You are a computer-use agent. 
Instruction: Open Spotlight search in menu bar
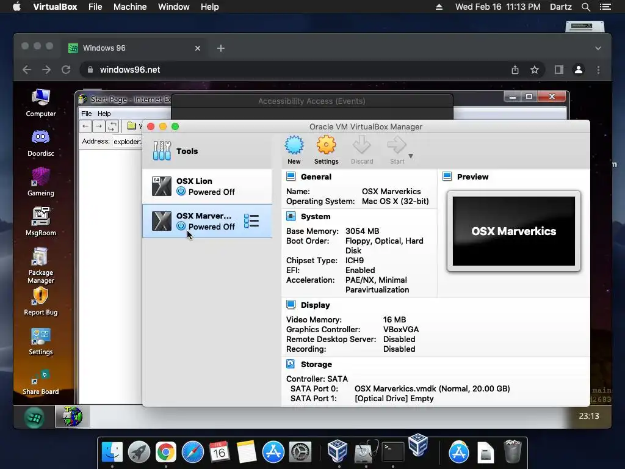tap(585, 7)
